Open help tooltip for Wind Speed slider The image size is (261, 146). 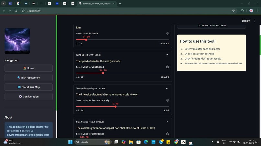tap(167, 67)
